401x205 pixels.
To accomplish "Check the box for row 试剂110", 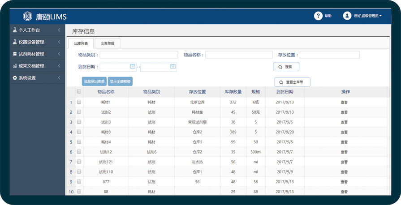I will click(79, 171).
